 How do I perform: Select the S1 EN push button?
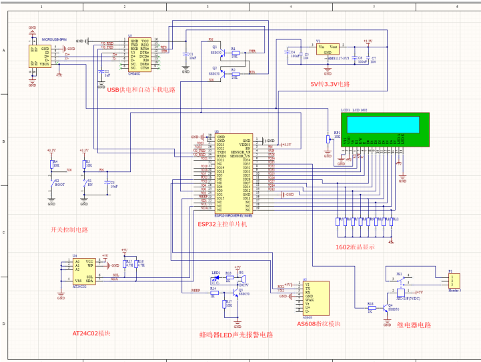click(x=84, y=184)
